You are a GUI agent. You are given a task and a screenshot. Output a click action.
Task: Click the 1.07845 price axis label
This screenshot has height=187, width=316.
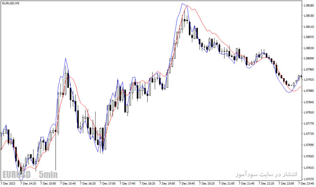tap(308, 102)
